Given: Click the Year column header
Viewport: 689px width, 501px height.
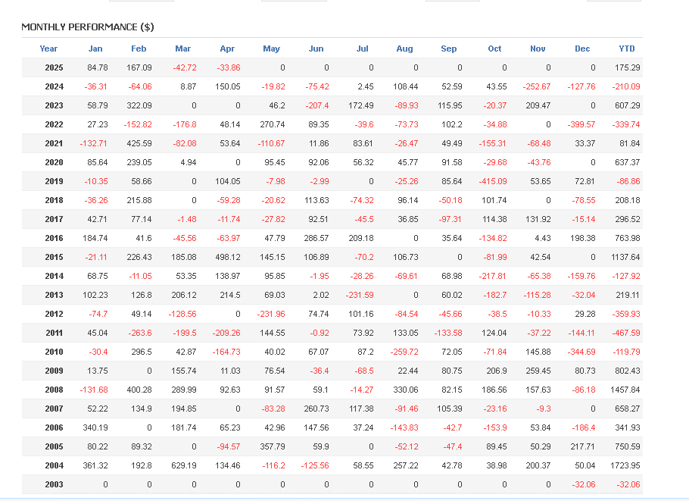Looking at the screenshot, I should click(x=48, y=49).
